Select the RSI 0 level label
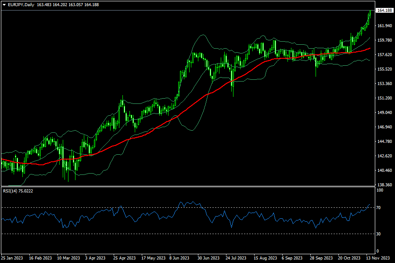The width and height of the screenshot is (395, 263). point(377,251)
